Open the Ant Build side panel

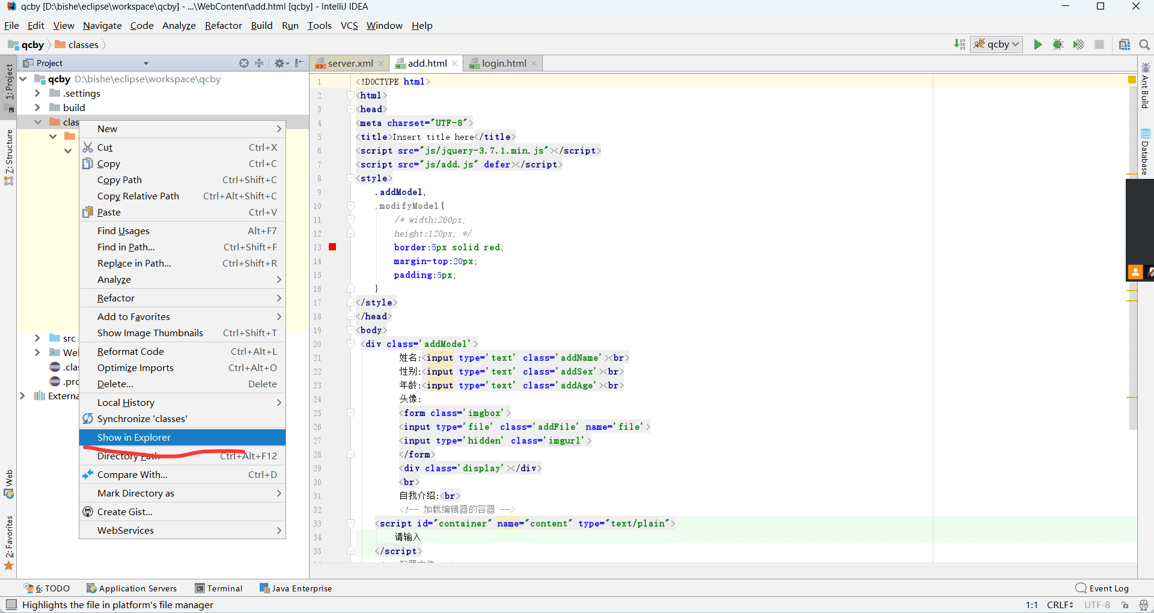(x=1146, y=86)
